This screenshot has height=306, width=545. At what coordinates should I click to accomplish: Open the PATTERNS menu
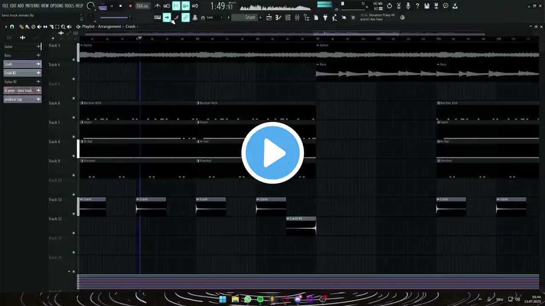click(x=32, y=6)
